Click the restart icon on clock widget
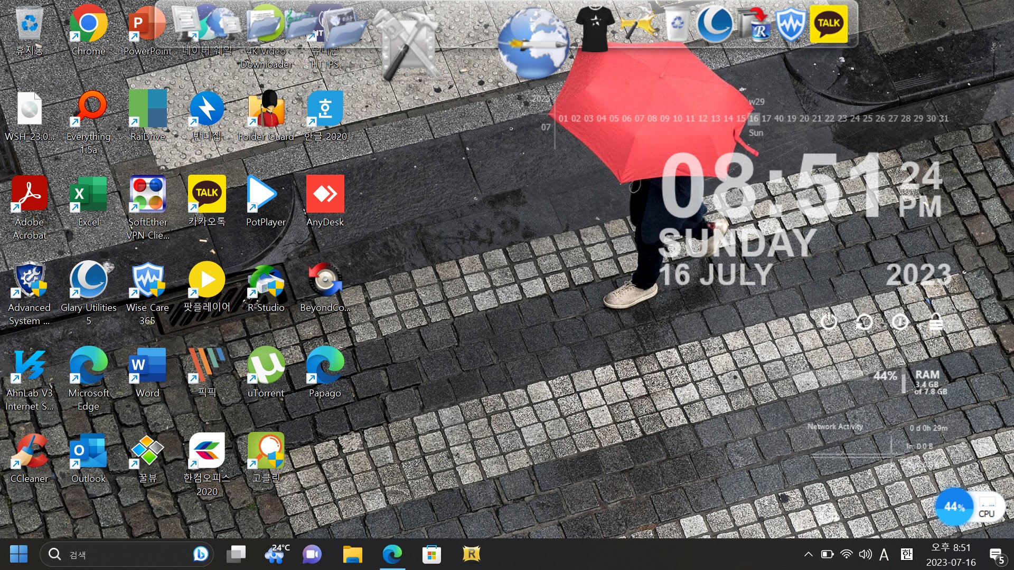This screenshot has height=570, width=1014. (x=864, y=321)
